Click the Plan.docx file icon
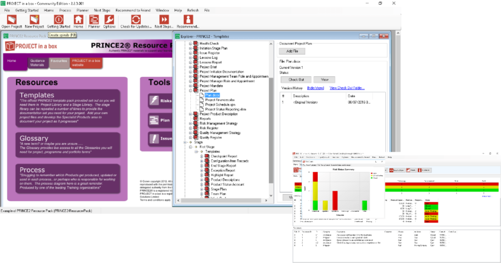 (202, 95)
